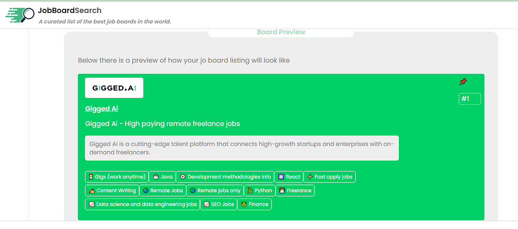518x229 pixels.
Task: Select the Java tag
Action: pyautogui.click(x=162, y=177)
